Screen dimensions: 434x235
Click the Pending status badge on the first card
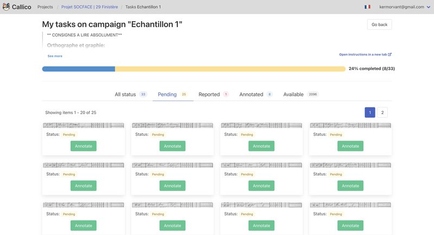point(69,135)
